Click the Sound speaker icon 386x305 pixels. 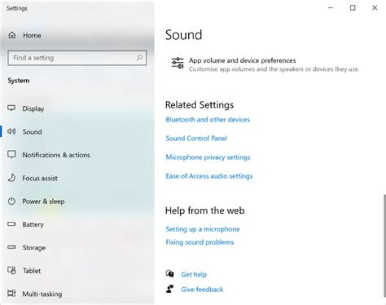[12, 132]
